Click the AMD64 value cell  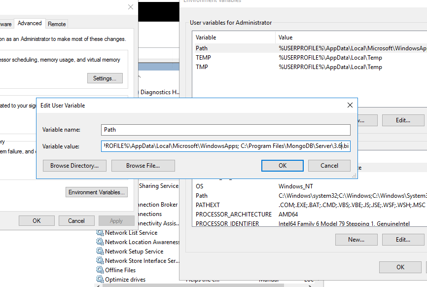pyautogui.click(x=288, y=215)
